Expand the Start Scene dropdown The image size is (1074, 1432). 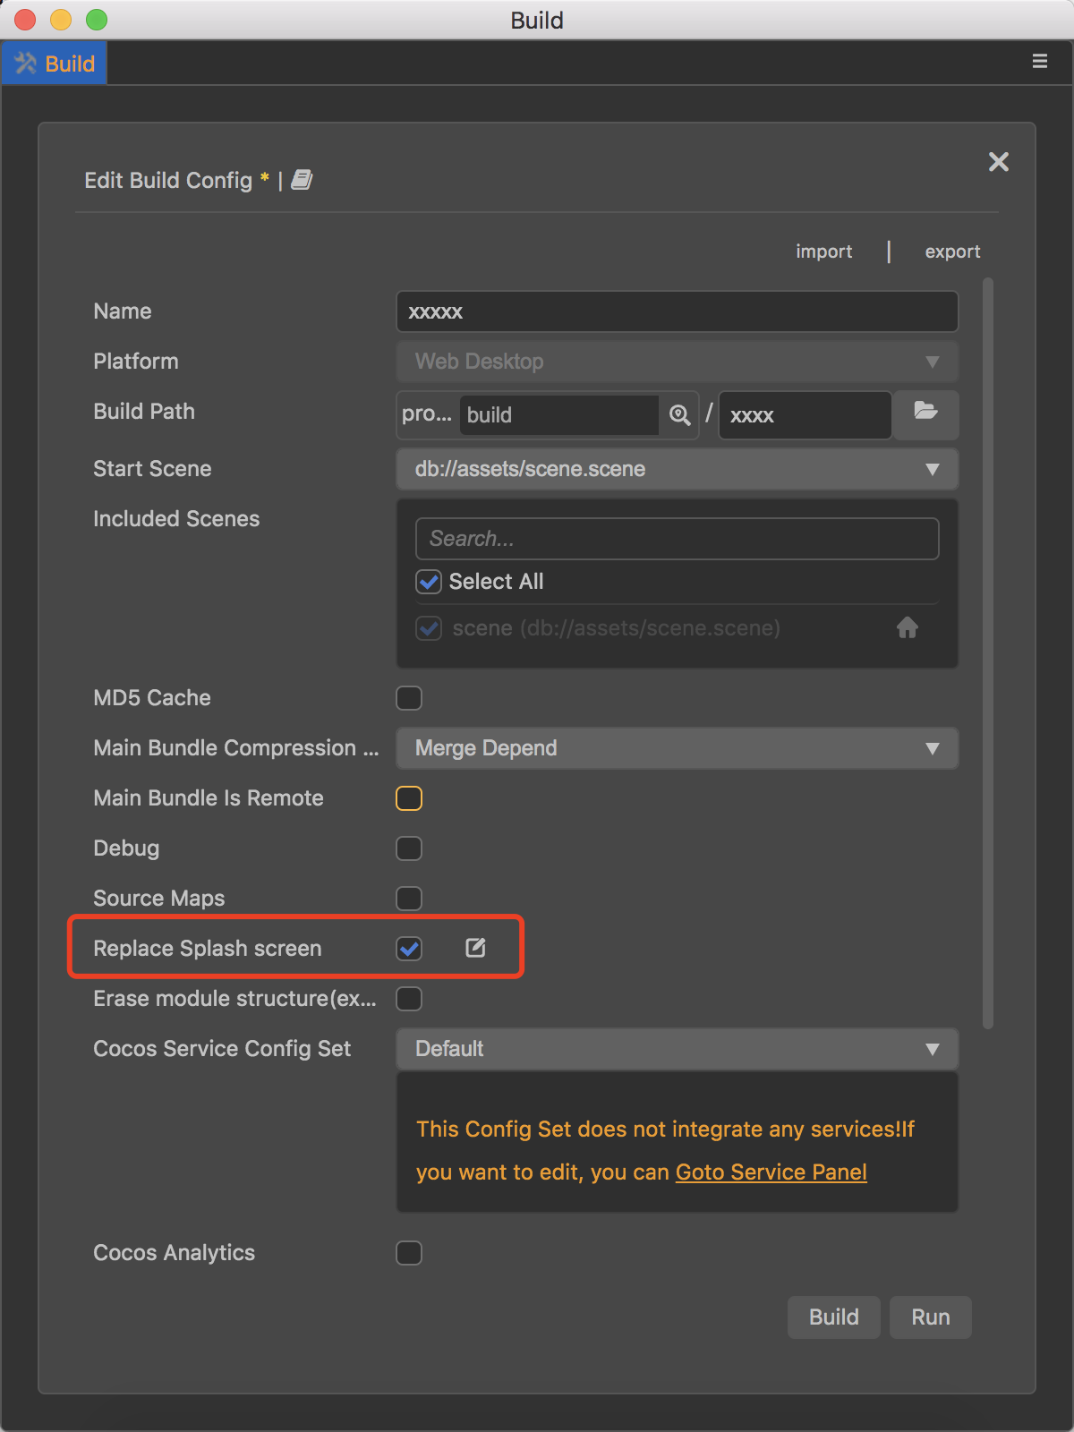677,469
